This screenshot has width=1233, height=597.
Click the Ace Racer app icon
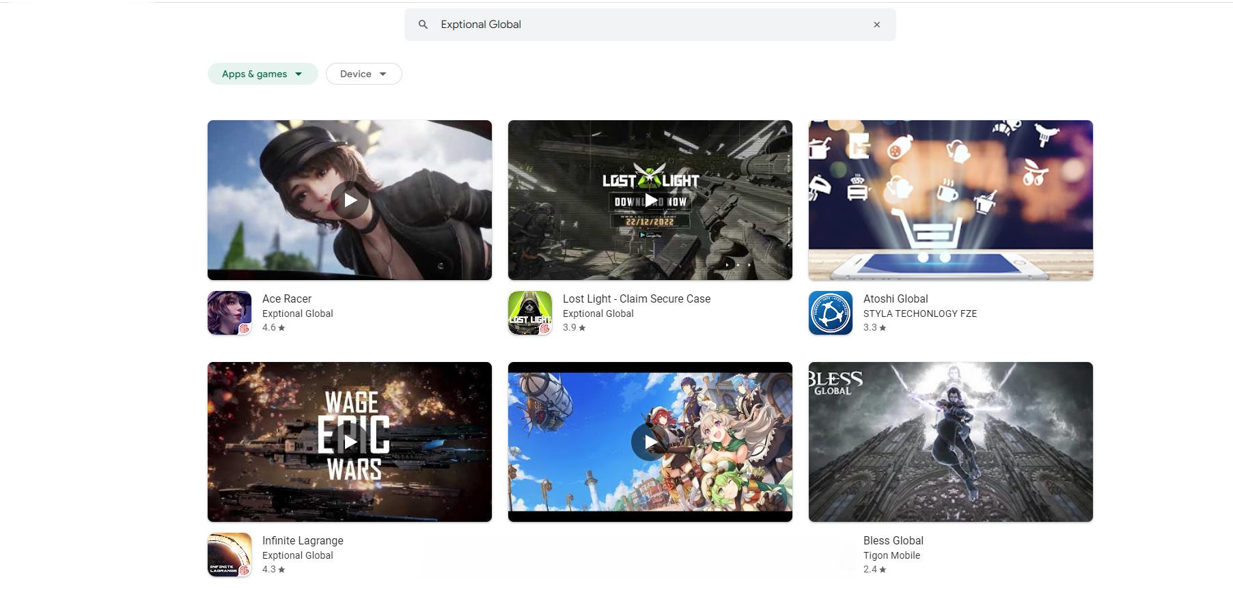click(230, 313)
